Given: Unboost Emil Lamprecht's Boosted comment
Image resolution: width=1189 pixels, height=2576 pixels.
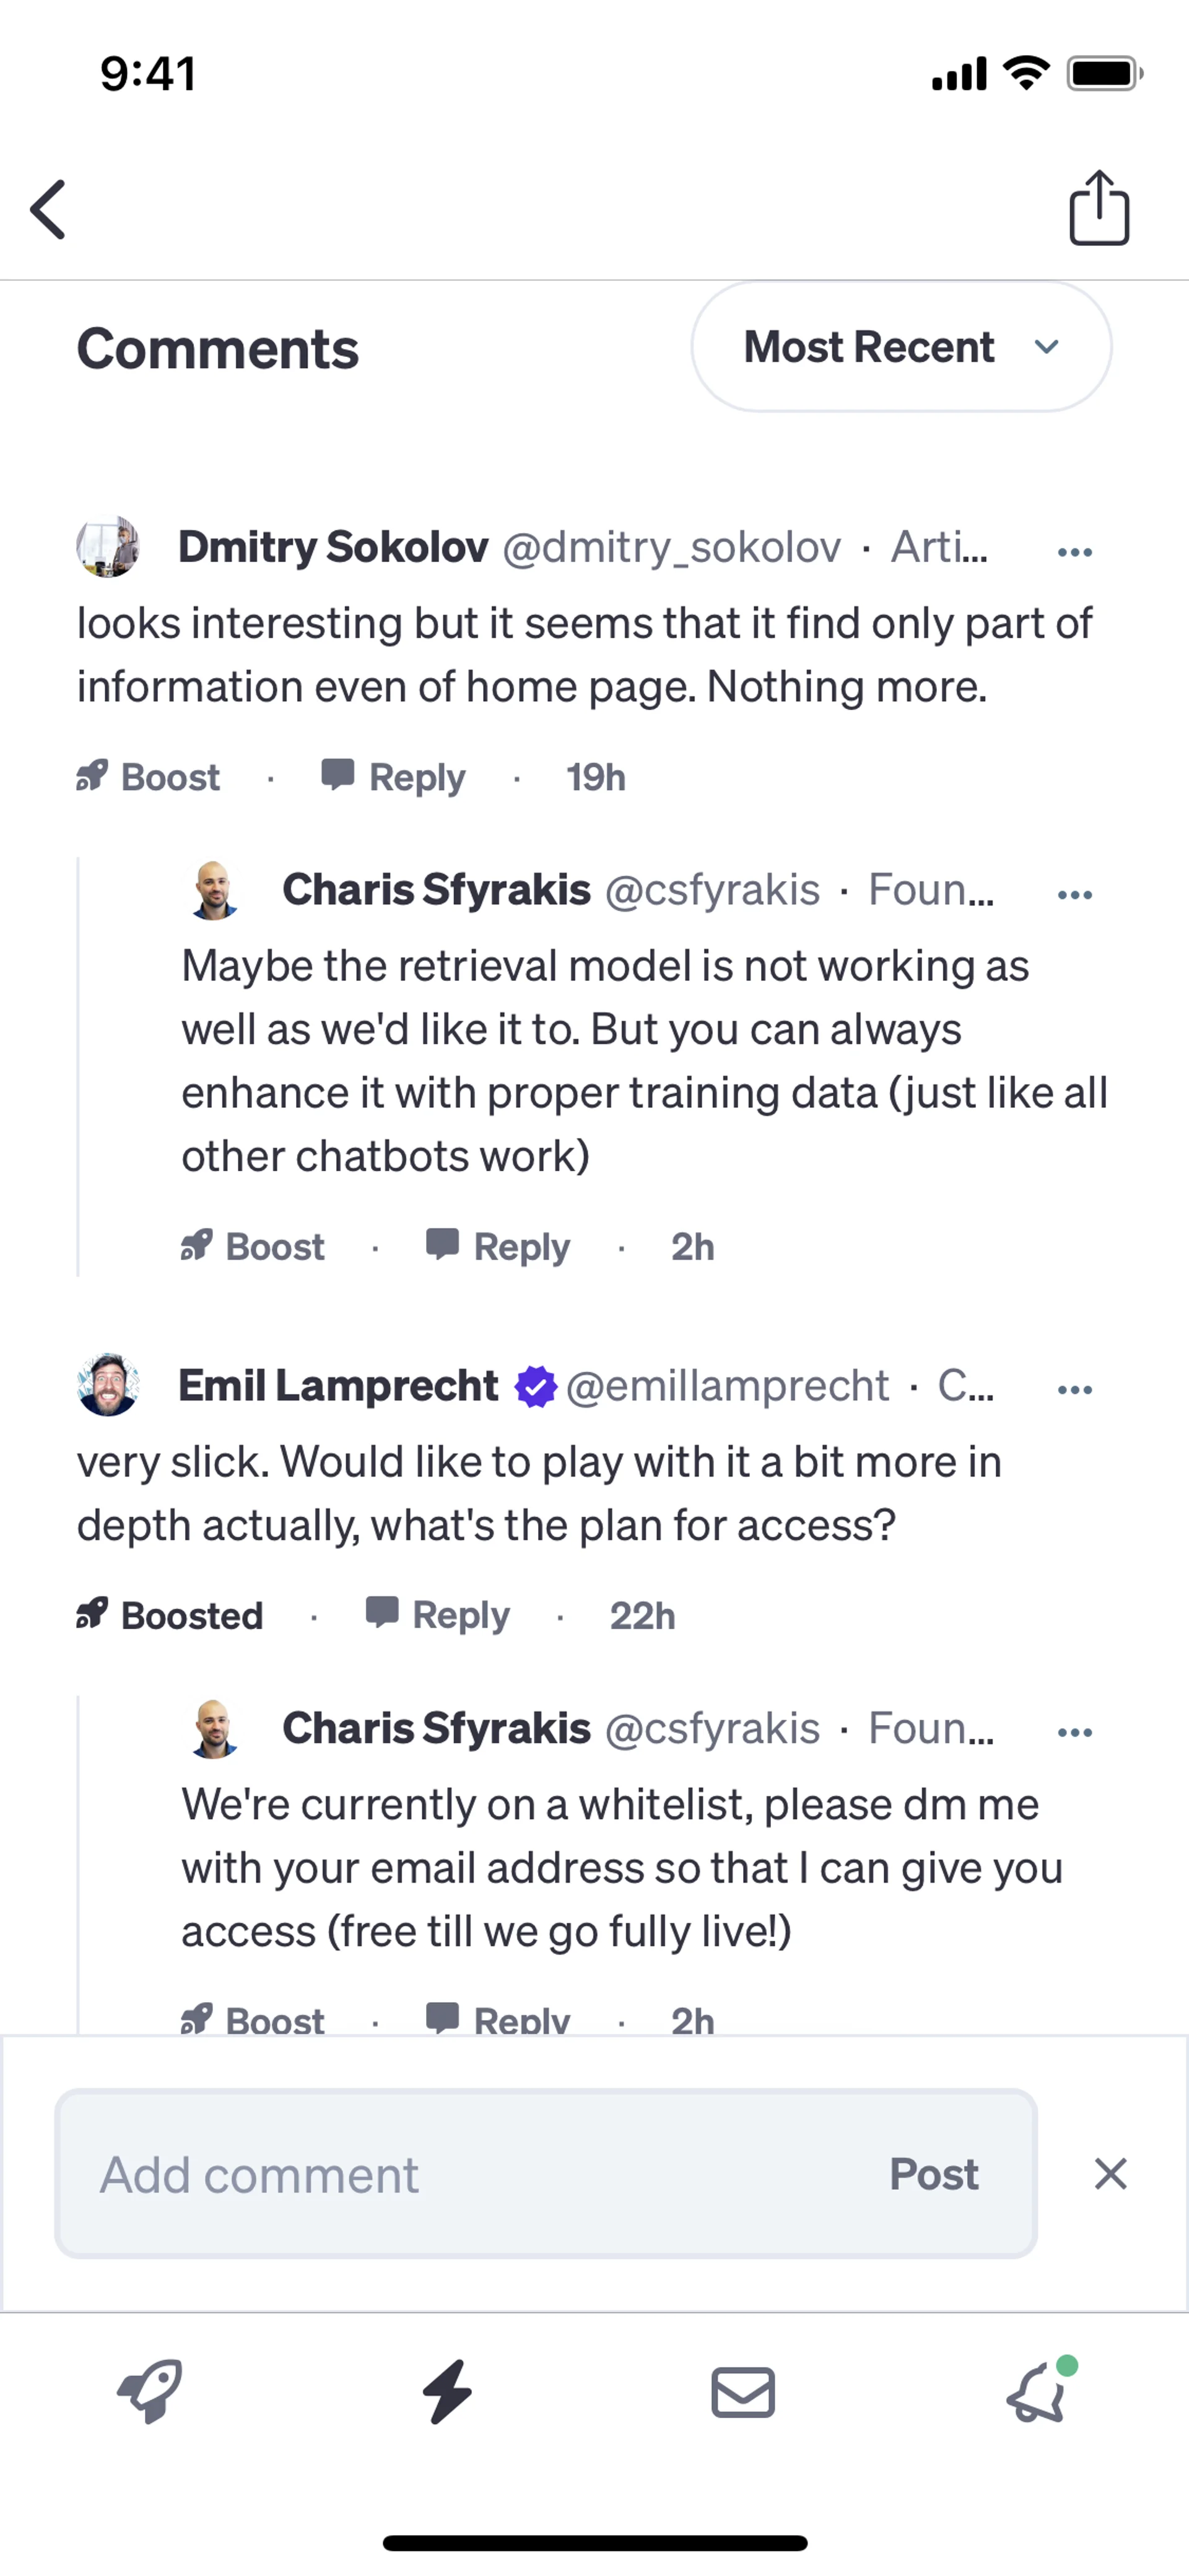Looking at the screenshot, I should click(x=170, y=1615).
